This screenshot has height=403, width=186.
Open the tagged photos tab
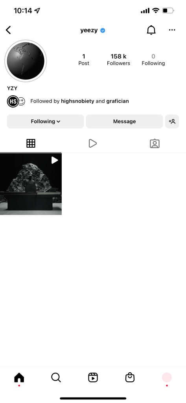pyautogui.click(x=155, y=143)
